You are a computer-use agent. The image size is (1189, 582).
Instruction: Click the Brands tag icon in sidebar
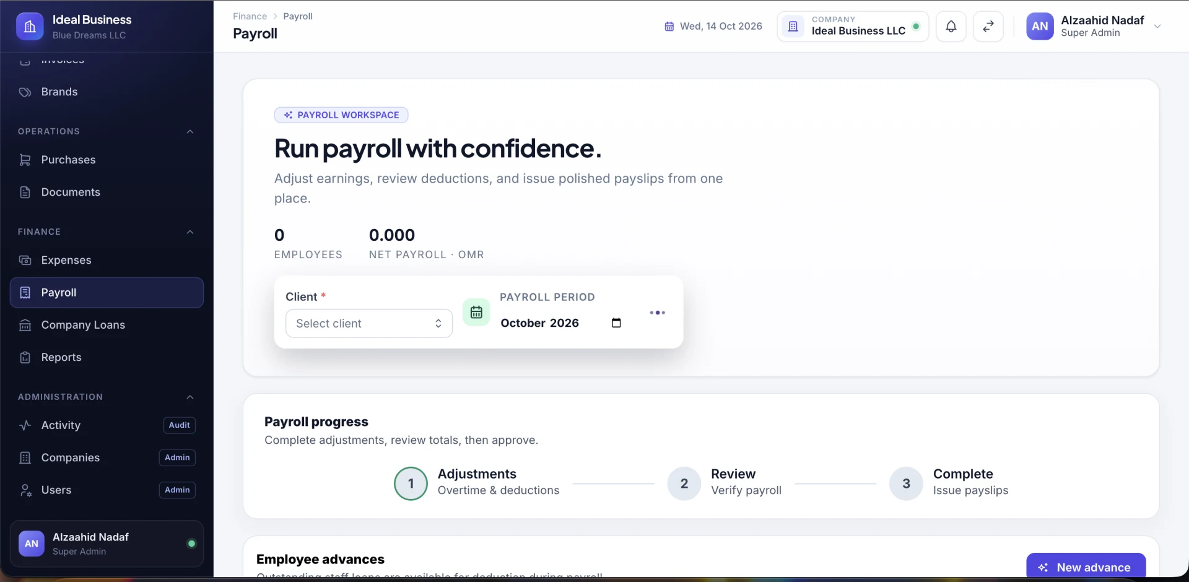click(x=25, y=92)
